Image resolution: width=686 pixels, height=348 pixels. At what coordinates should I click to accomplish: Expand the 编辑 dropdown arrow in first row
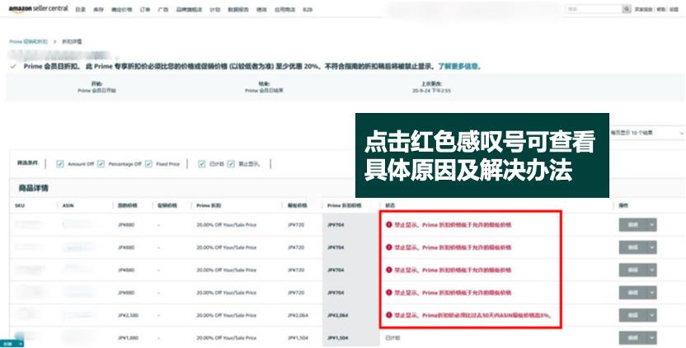[652, 223]
